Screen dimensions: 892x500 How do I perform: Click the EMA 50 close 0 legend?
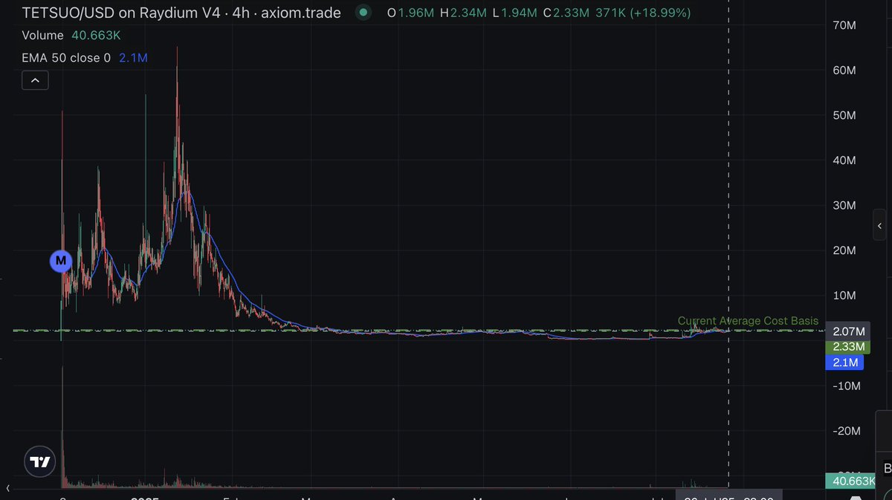66,57
